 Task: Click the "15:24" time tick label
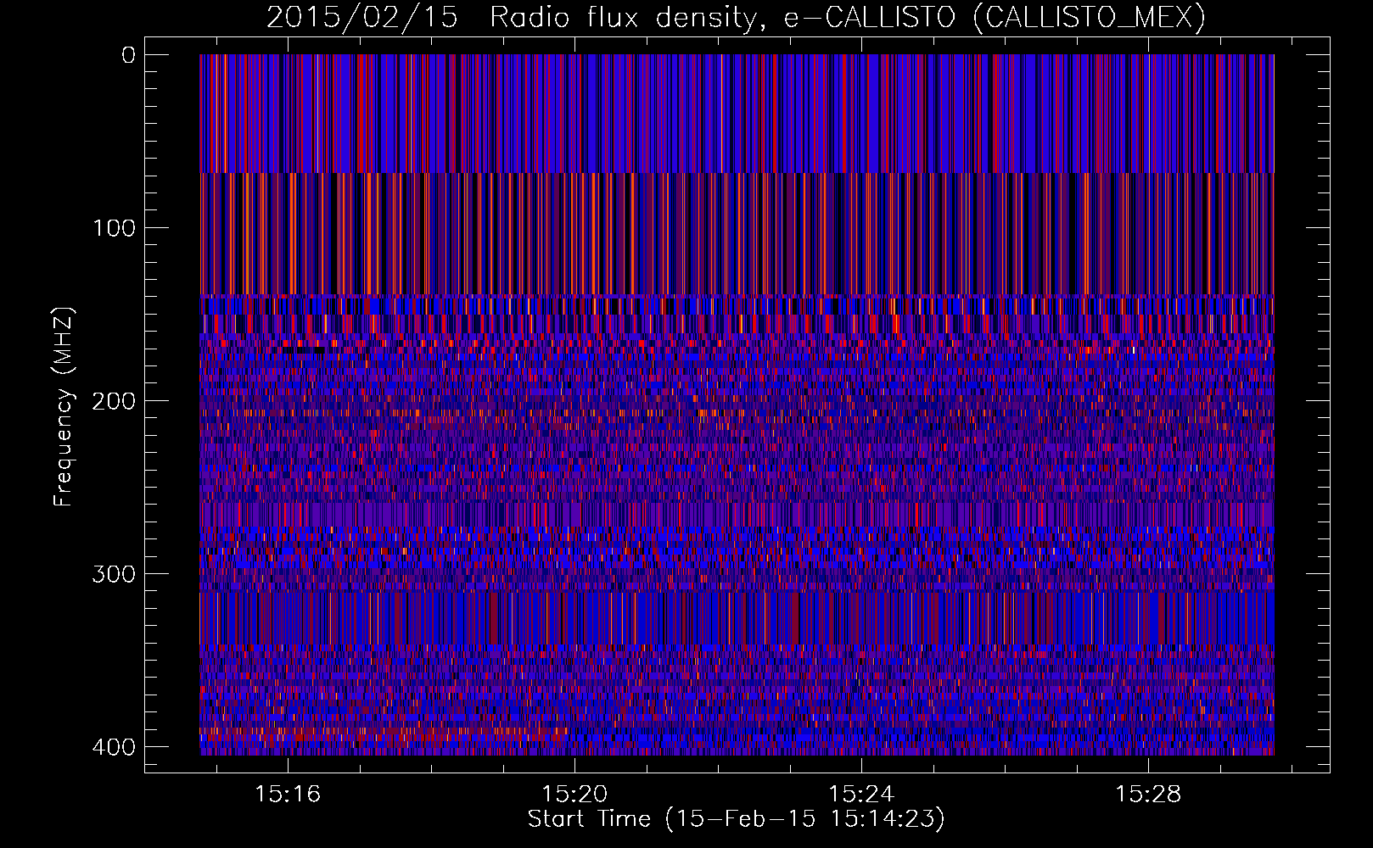click(861, 795)
